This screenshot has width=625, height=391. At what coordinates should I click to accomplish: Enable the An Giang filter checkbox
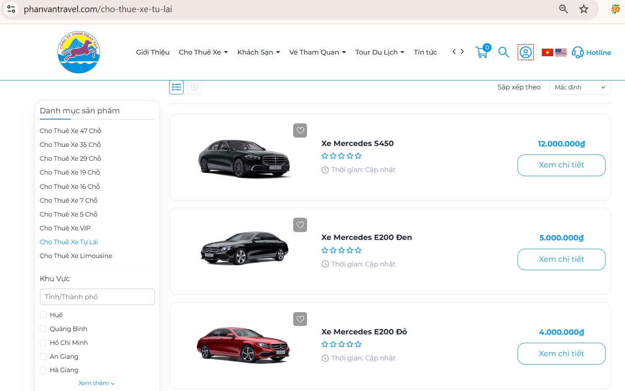point(43,356)
